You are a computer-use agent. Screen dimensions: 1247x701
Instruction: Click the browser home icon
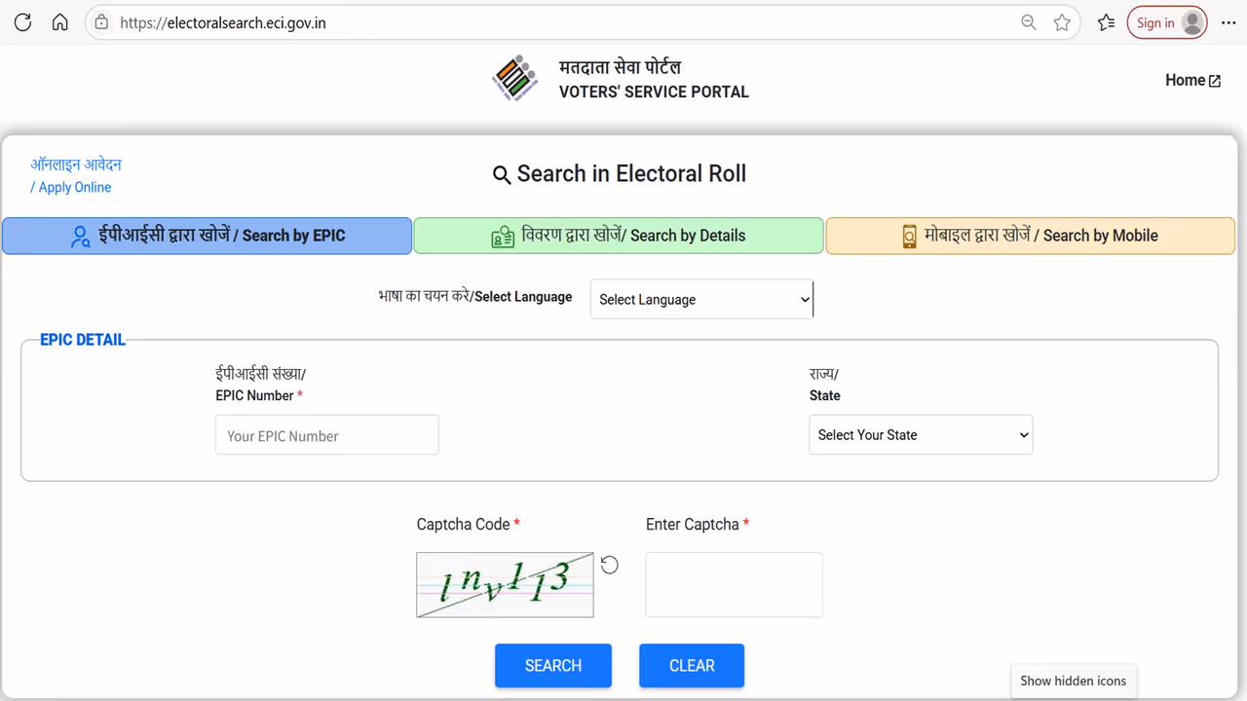coord(59,21)
